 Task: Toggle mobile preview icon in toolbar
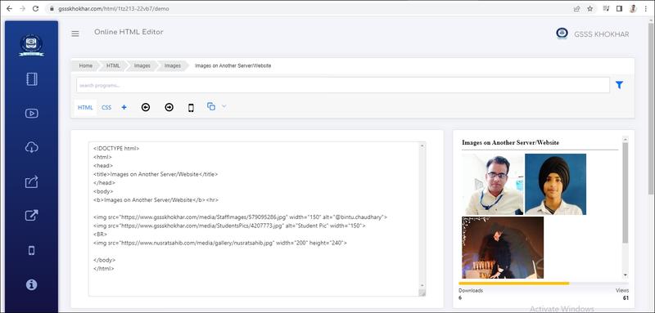(191, 108)
